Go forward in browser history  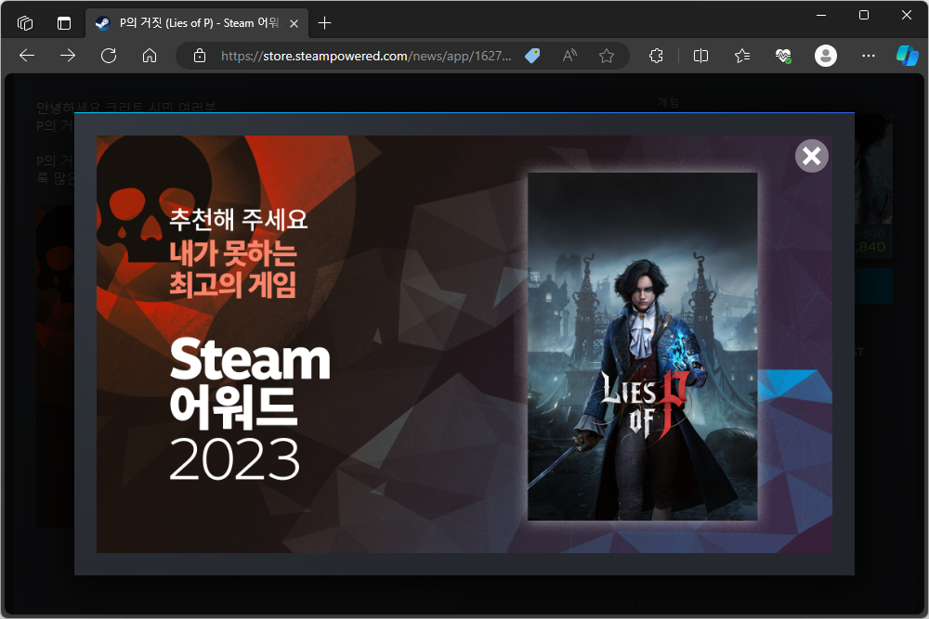coord(68,56)
